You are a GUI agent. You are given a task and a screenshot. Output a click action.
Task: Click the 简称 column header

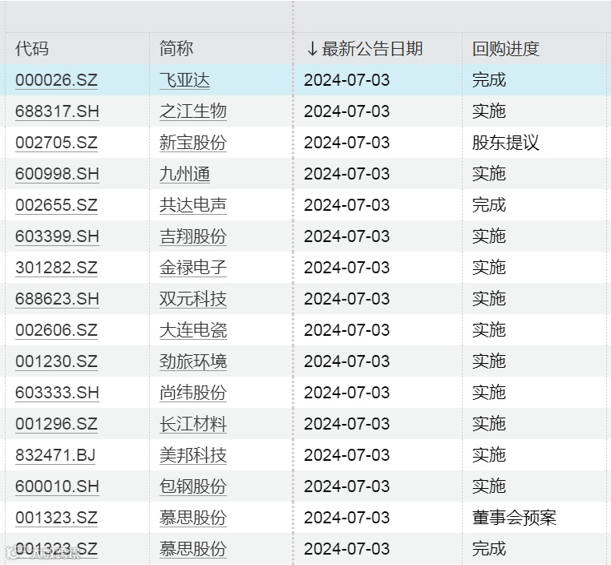(176, 49)
